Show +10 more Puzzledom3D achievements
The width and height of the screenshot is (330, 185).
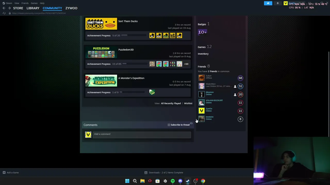(186, 64)
